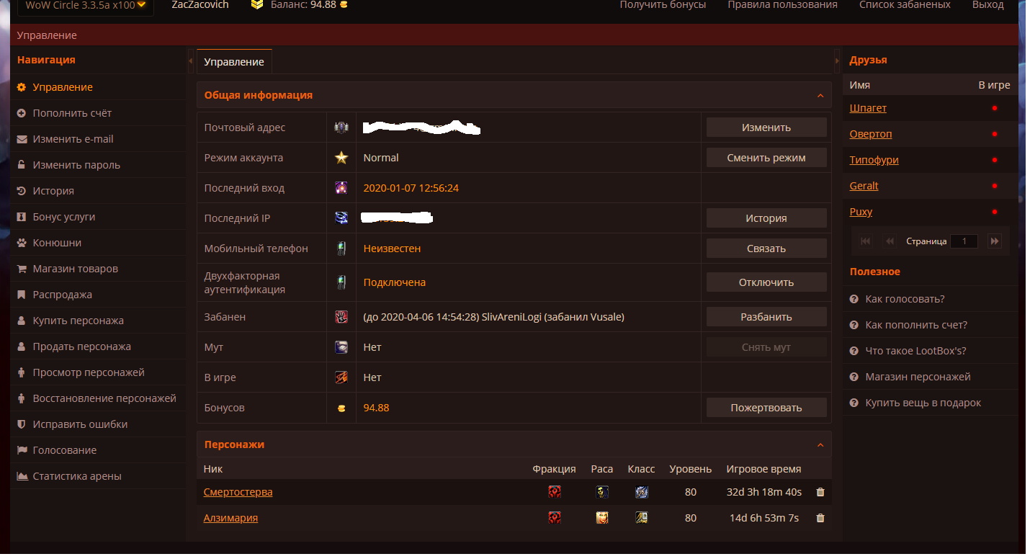
Task: Select the Управление tab
Action: pos(234,62)
